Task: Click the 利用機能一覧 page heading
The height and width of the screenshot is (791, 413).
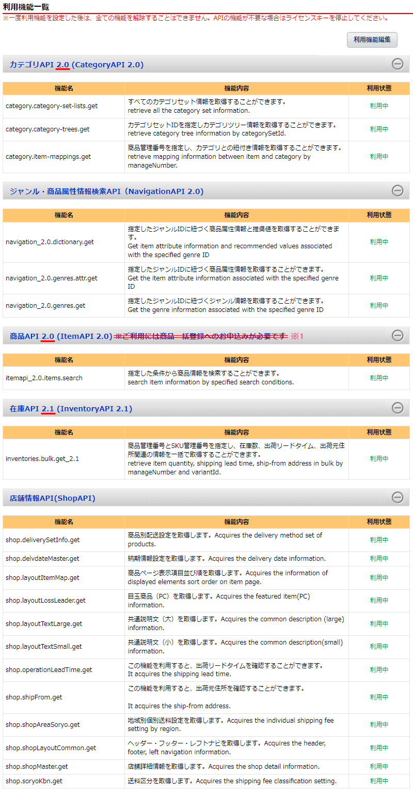Action: (26, 6)
